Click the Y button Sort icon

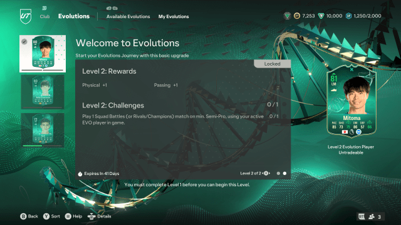(x=46, y=216)
